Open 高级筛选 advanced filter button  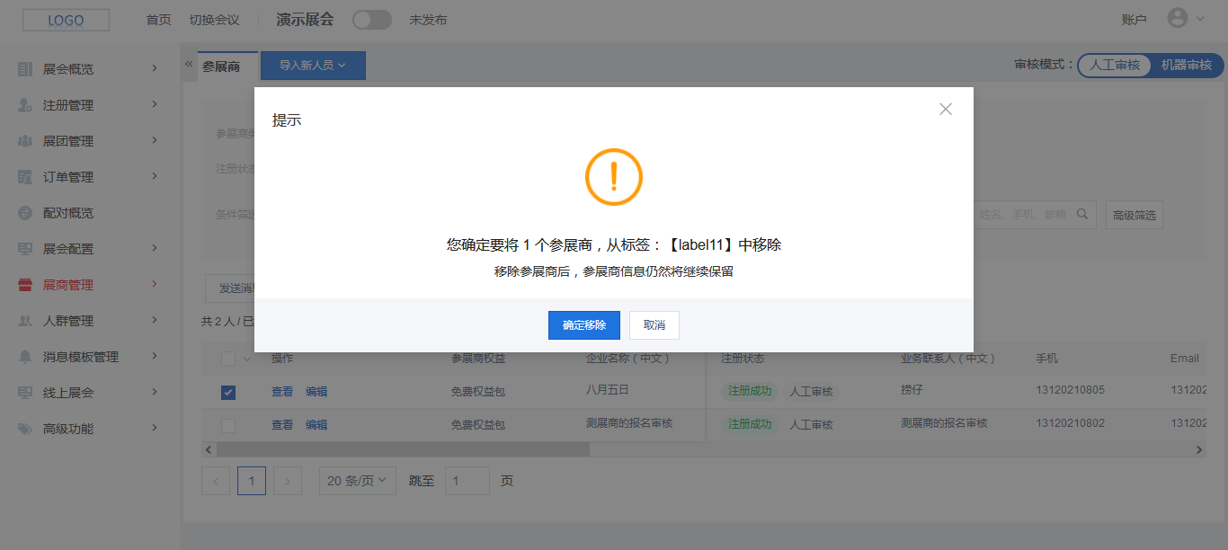[1135, 215]
